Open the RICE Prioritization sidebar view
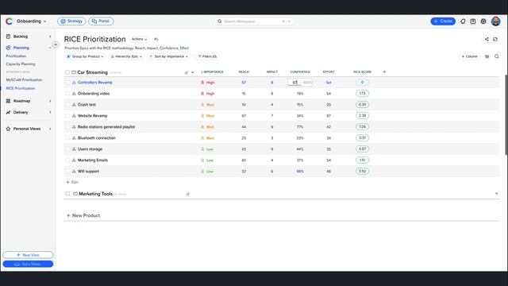 click(21, 88)
